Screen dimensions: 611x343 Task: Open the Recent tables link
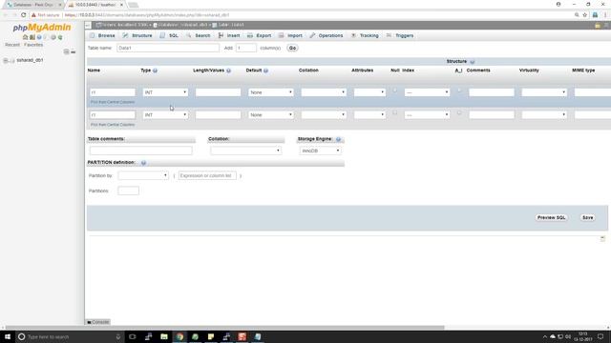12,45
